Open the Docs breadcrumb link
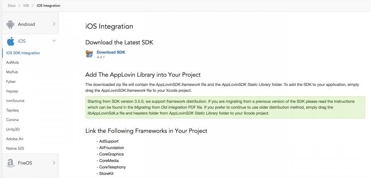 (x=12, y=5)
